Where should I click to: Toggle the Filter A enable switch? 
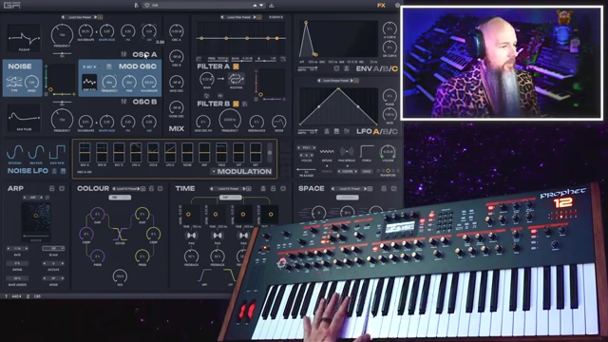click(x=236, y=66)
